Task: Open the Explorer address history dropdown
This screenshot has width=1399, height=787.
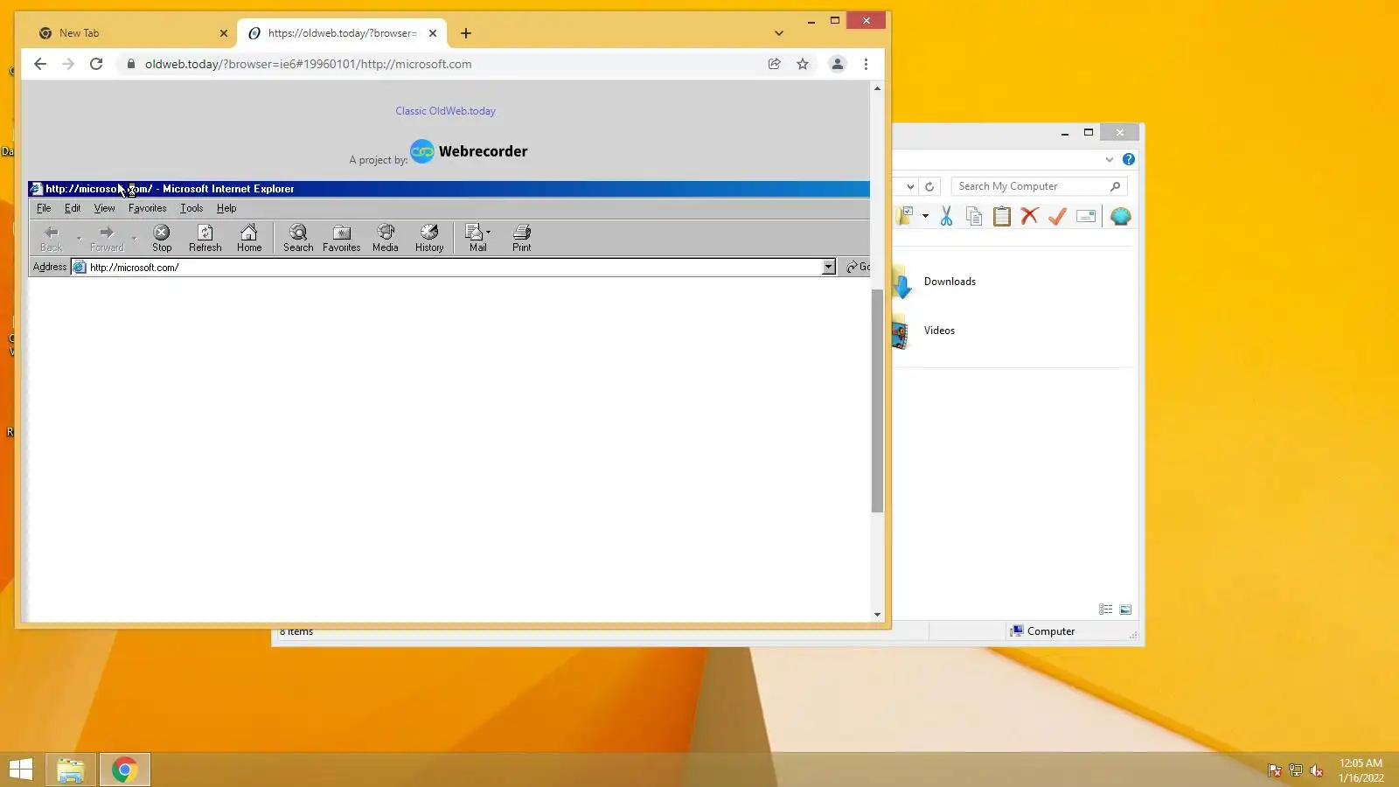Action: point(910,186)
